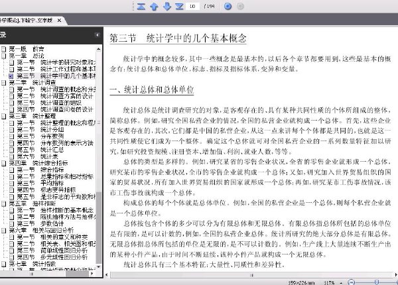Open bookmark 第三节 分布数列
This screenshot has width=398, height=285.
[40, 137]
